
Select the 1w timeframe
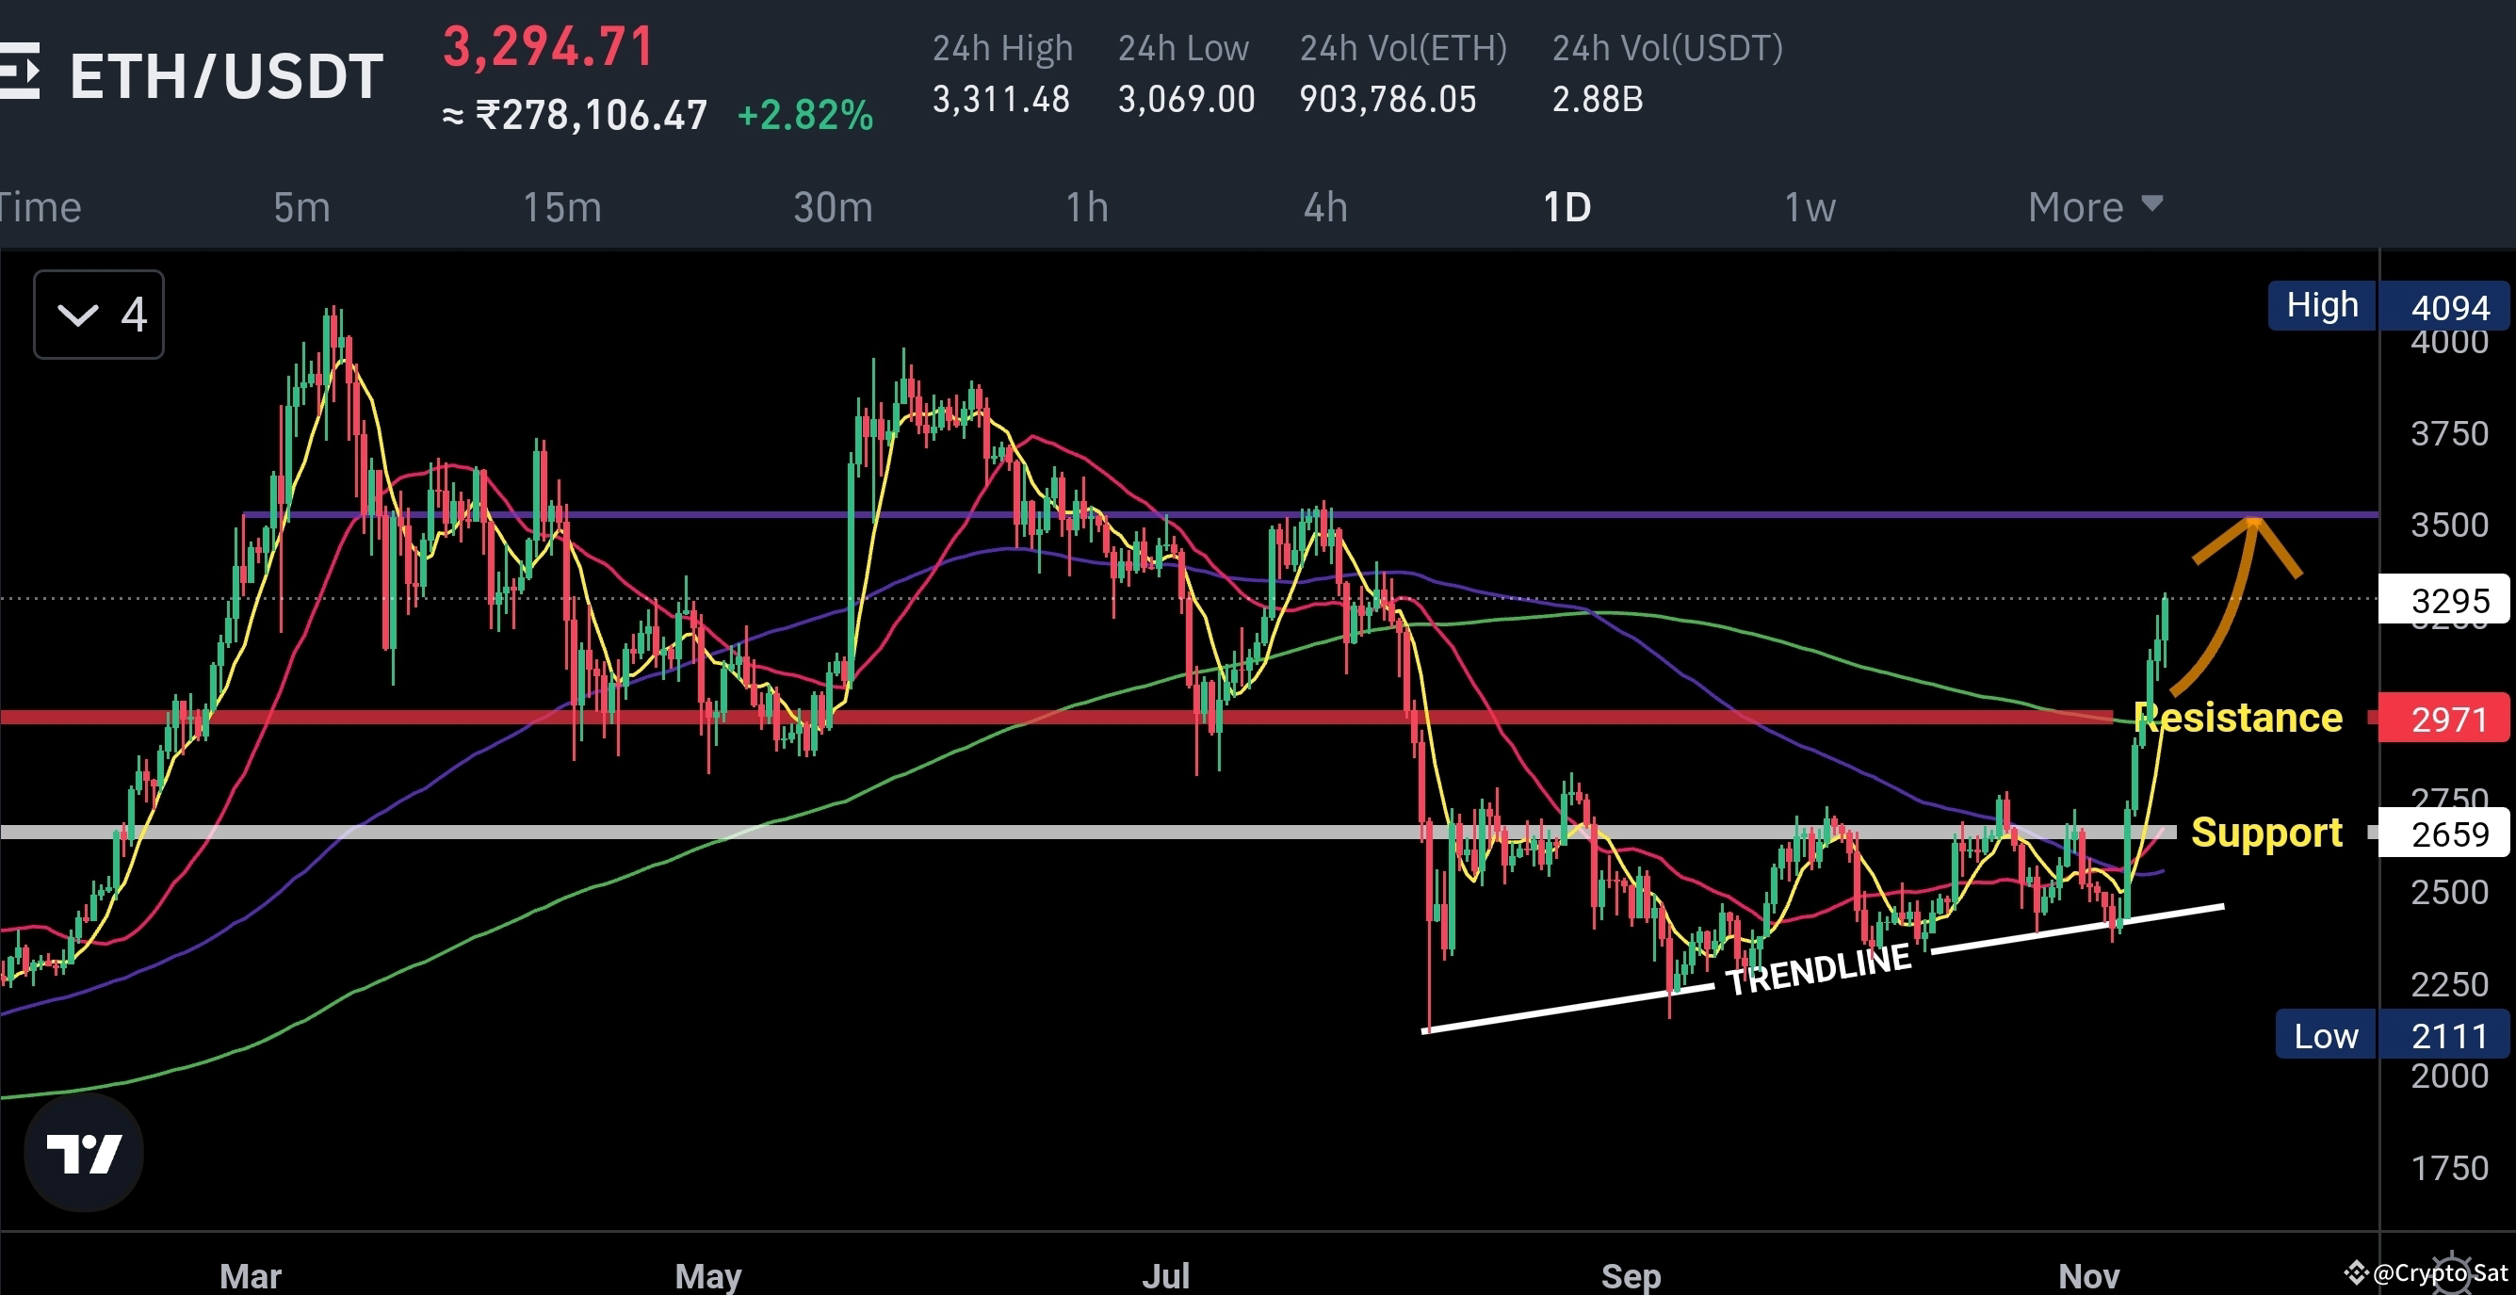pos(1809,206)
